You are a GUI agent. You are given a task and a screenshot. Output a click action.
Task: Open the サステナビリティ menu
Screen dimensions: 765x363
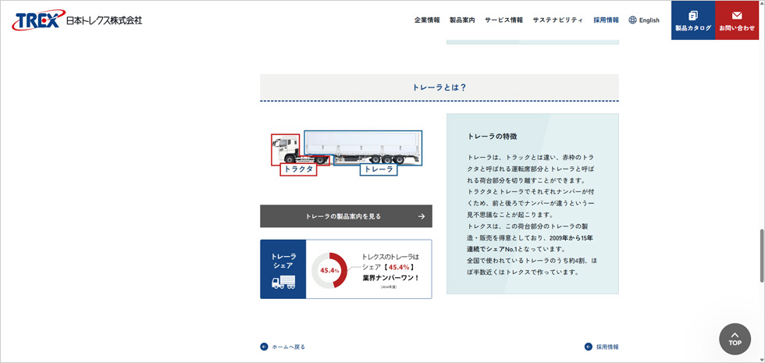tap(557, 20)
